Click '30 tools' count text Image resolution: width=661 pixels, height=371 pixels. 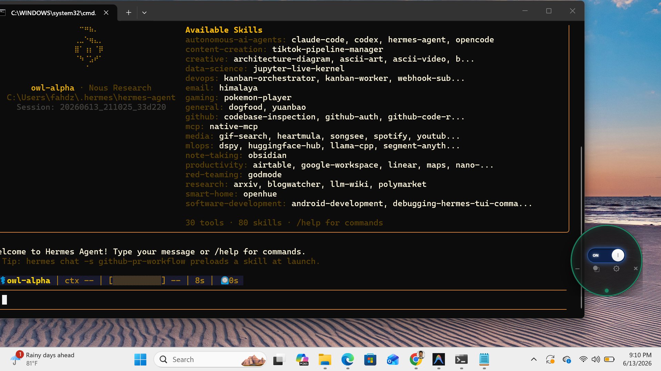pos(204,223)
